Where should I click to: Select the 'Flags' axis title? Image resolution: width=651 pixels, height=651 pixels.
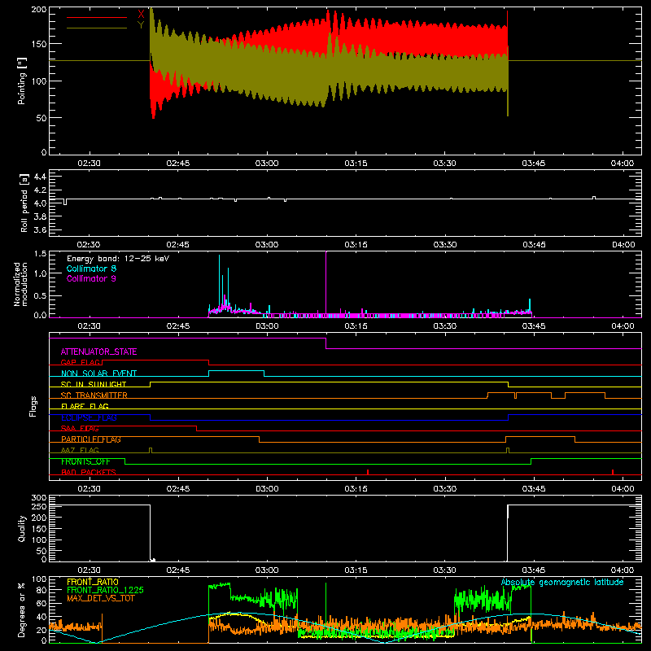[33, 406]
